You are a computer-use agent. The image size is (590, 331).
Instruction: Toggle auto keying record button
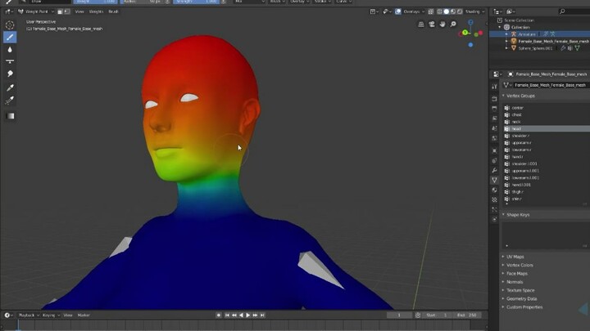click(219, 315)
